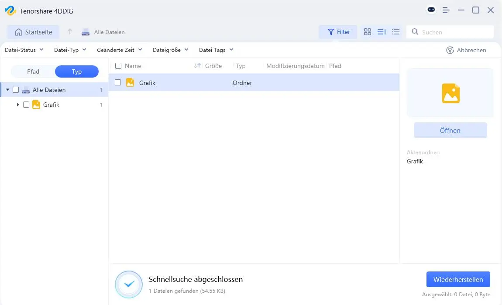Toggle dark mode in the title bar

(431, 10)
